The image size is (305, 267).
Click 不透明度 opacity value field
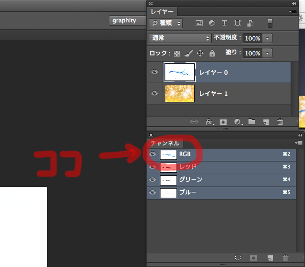pyautogui.click(x=252, y=38)
